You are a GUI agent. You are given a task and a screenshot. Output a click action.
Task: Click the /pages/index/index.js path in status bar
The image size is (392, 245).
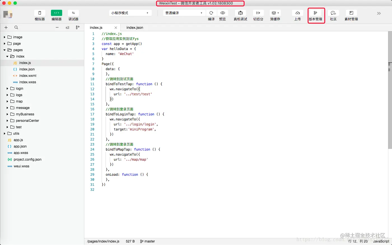[x=103, y=241]
